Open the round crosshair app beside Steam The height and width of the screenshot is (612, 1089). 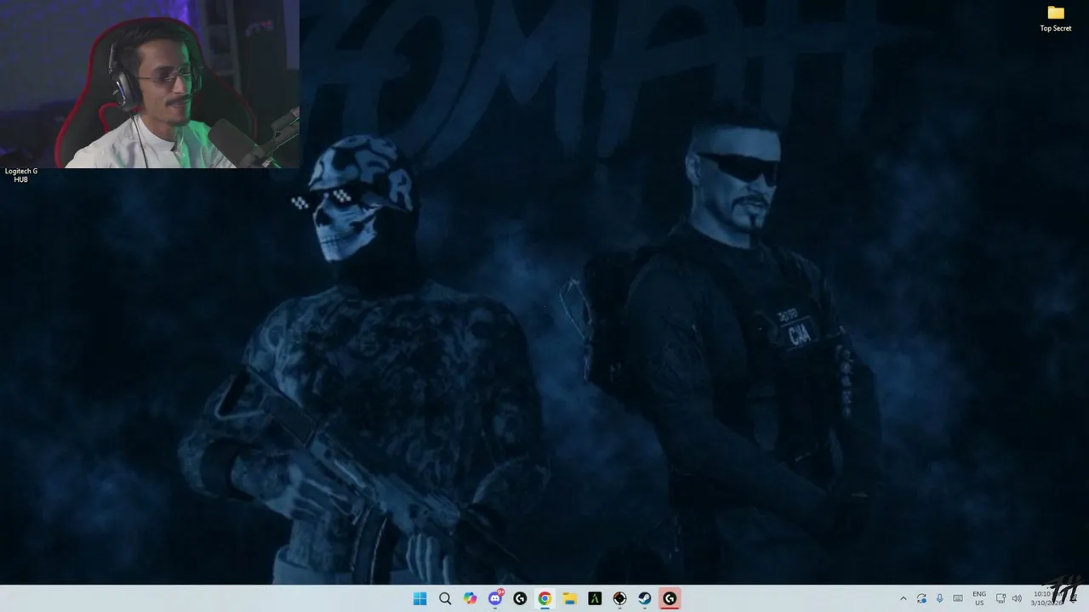coord(620,598)
